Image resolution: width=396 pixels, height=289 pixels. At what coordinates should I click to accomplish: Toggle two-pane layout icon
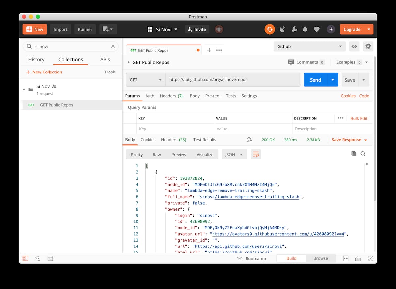click(x=346, y=258)
